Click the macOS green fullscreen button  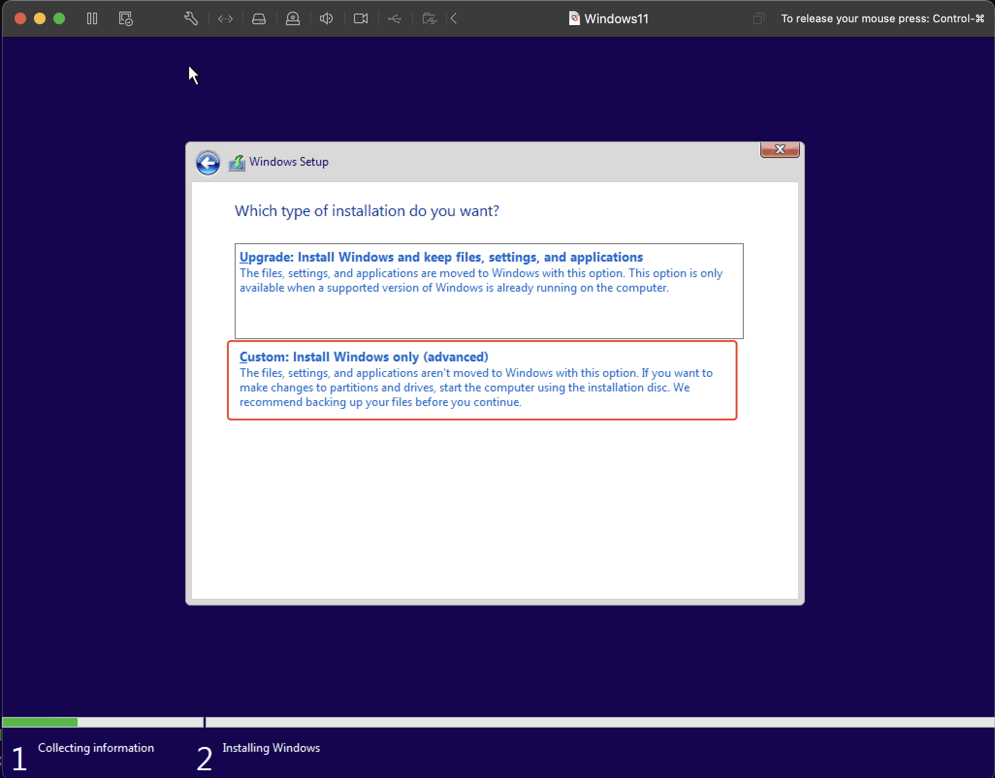tap(59, 18)
